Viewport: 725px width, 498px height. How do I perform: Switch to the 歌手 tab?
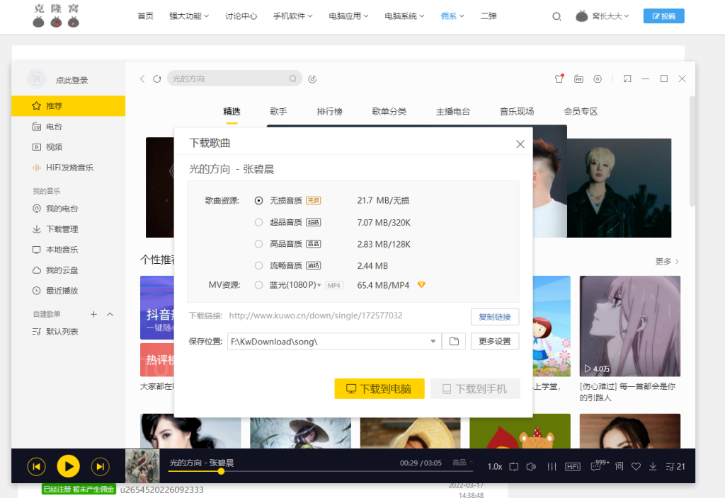[278, 111]
